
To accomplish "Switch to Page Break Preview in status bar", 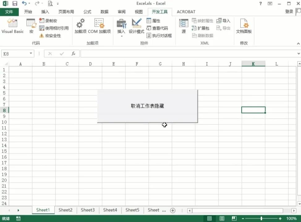I will [x=234, y=218].
